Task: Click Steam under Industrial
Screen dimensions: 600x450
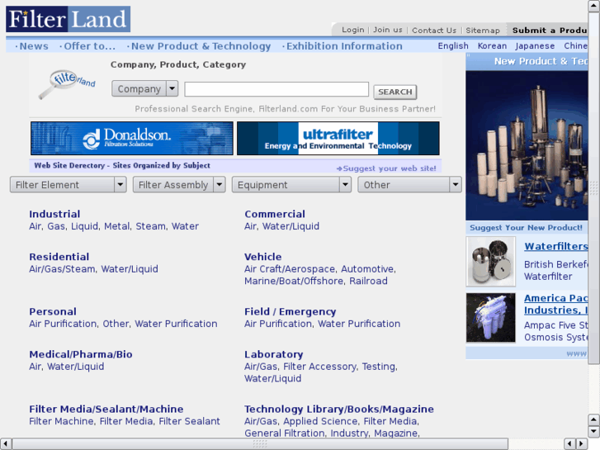Action: click(x=150, y=226)
